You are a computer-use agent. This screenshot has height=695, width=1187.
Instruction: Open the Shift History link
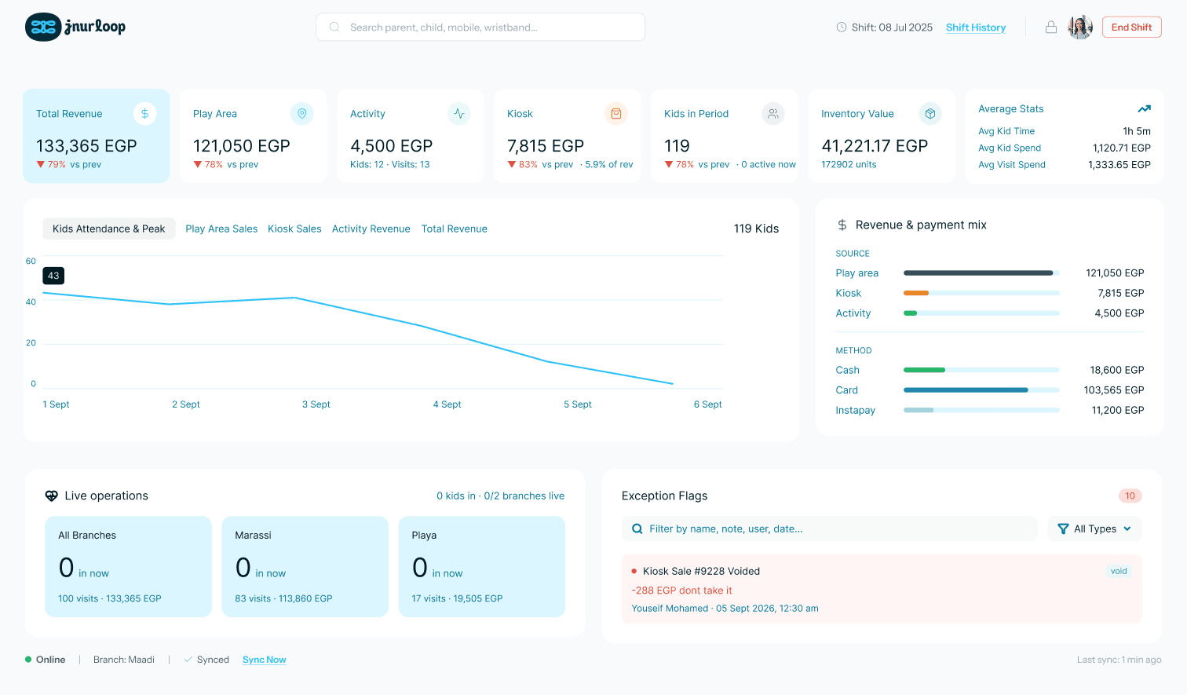click(976, 27)
